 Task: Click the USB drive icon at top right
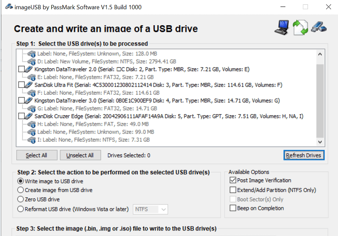point(318,27)
